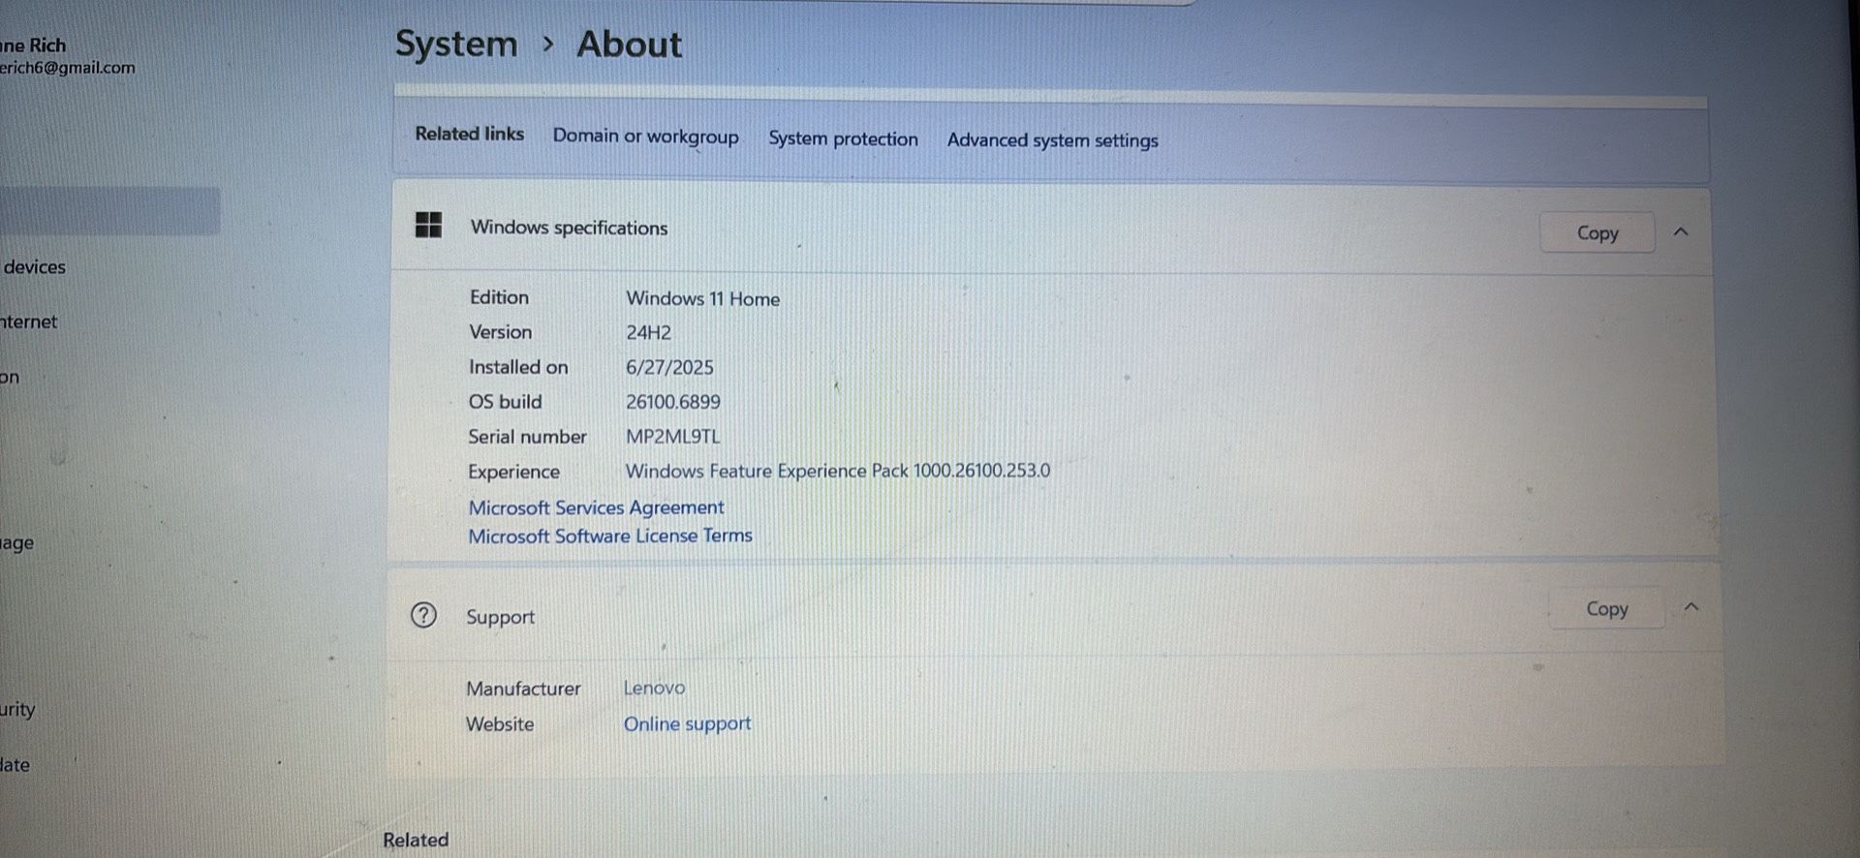Copy the Support details
The height and width of the screenshot is (858, 1860).
[1606, 608]
